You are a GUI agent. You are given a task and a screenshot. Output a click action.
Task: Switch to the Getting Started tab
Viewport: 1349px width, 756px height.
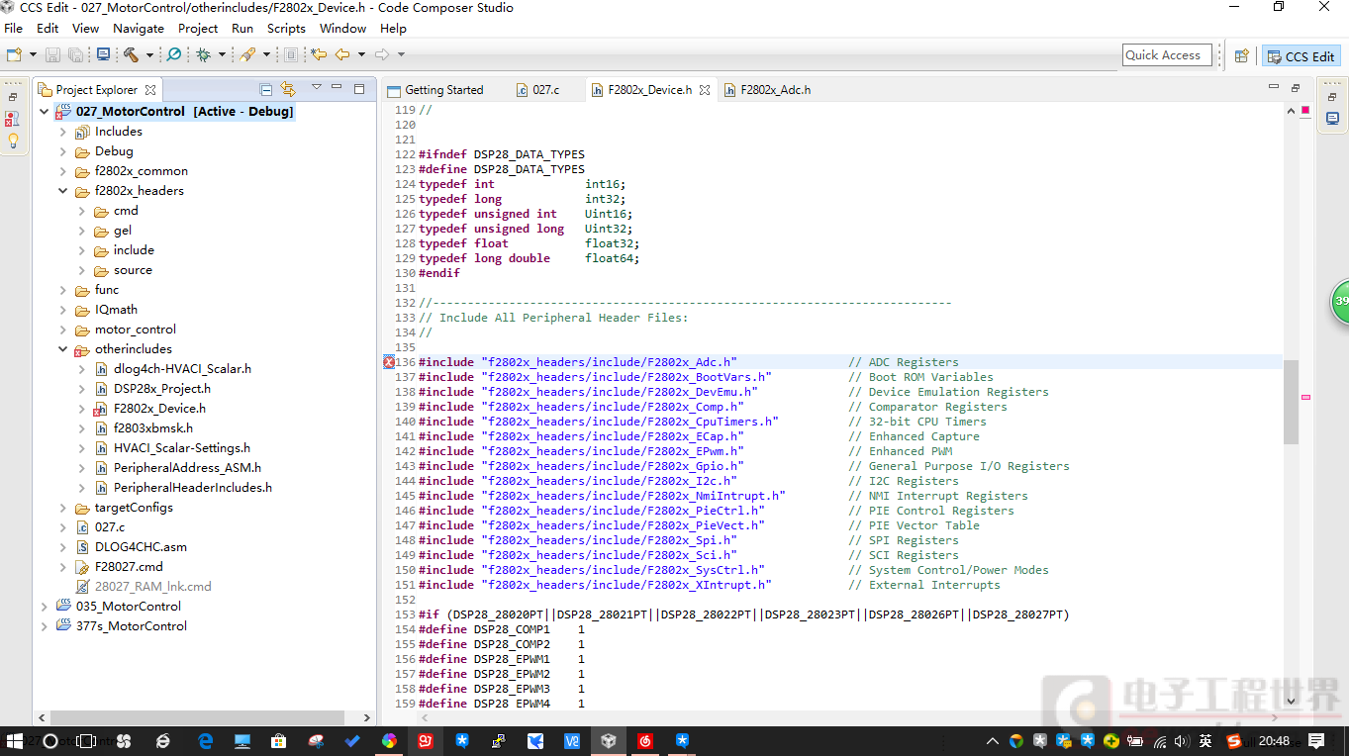click(435, 90)
